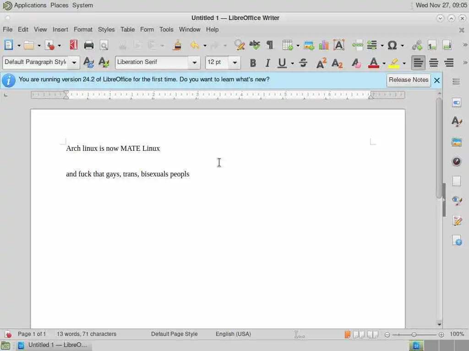Toggle Print Preview
This screenshot has height=351, width=469.
tap(104, 45)
